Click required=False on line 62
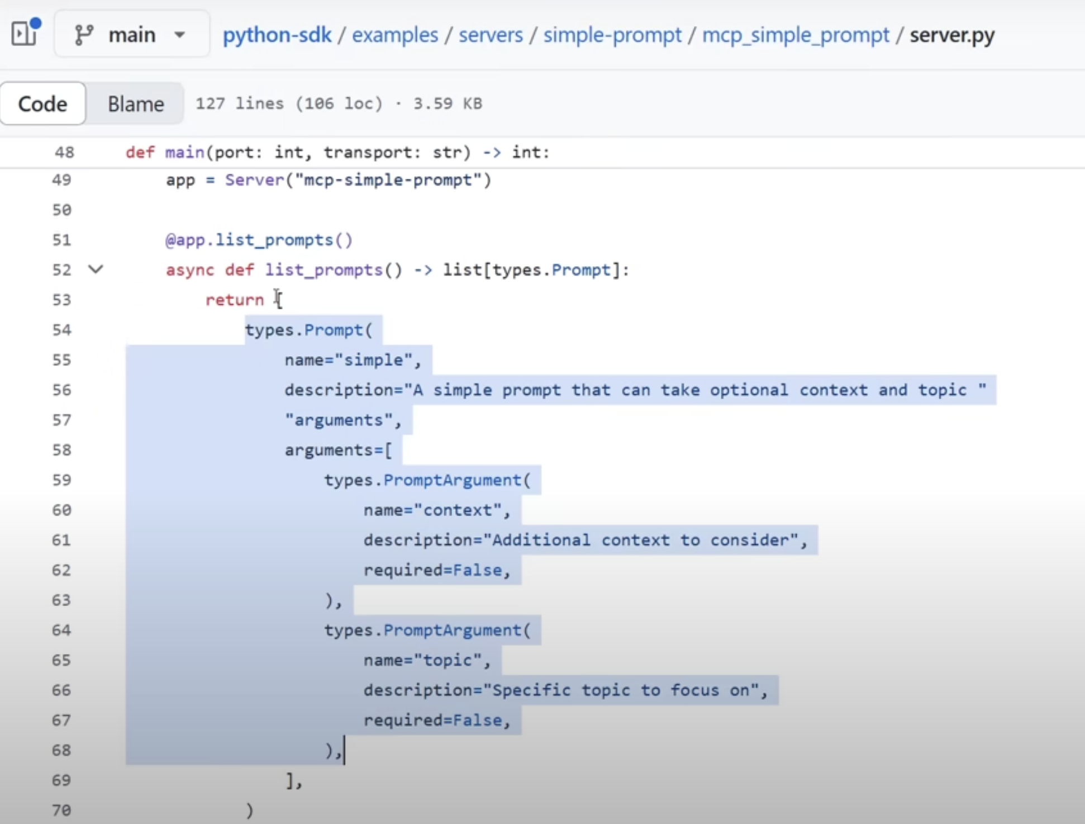This screenshot has width=1085, height=824. pyautogui.click(x=437, y=570)
